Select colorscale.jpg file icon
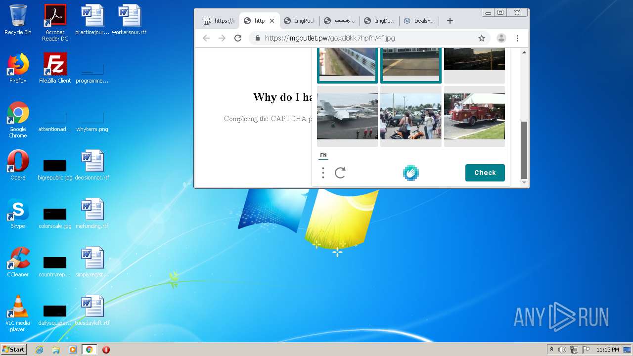 [55, 218]
